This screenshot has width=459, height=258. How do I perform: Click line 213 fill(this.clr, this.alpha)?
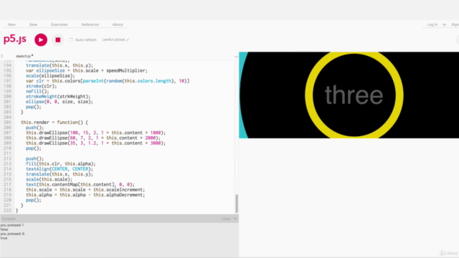click(60, 164)
